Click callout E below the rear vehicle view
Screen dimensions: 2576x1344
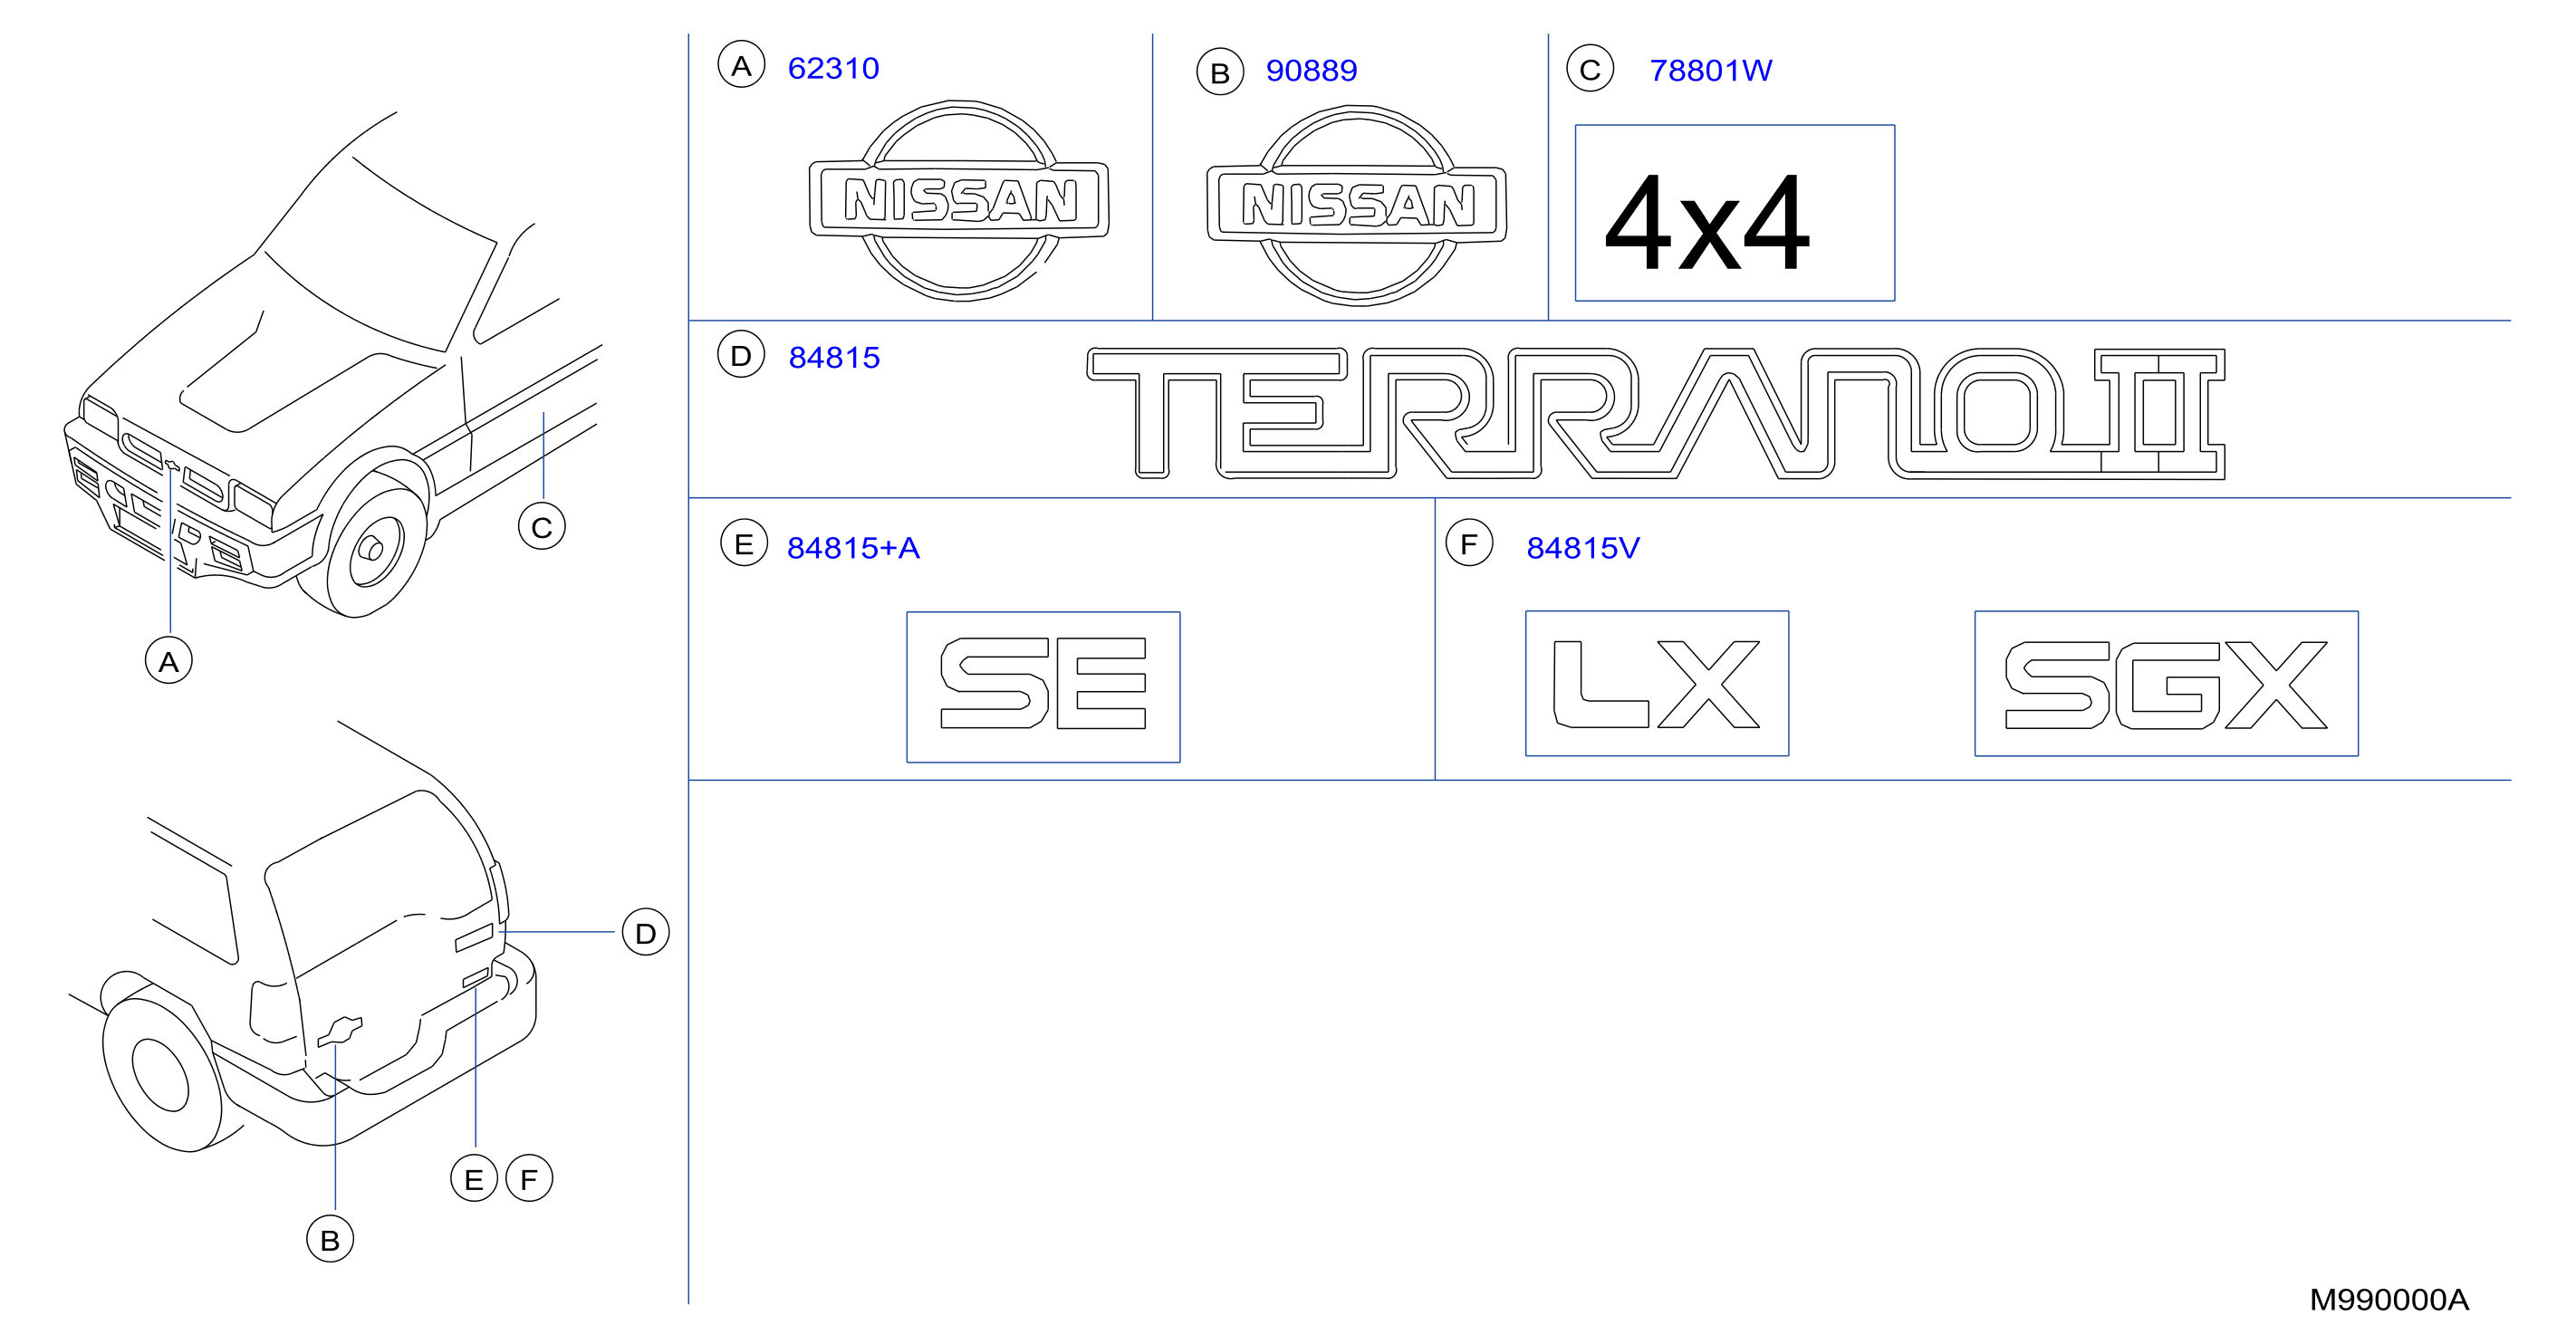click(x=474, y=1178)
